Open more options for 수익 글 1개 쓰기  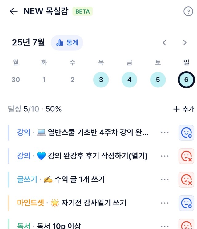coord(165,180)
